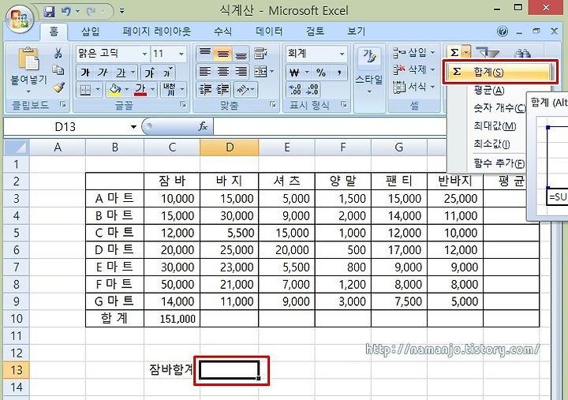
Task: Center text horizontally
Action: 222,71
